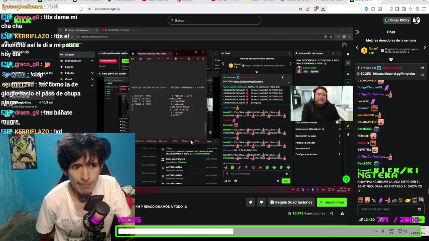Go to next top donor in chat leaderboard
Viewport: 429px width, 241px height.
pos(425,48)
